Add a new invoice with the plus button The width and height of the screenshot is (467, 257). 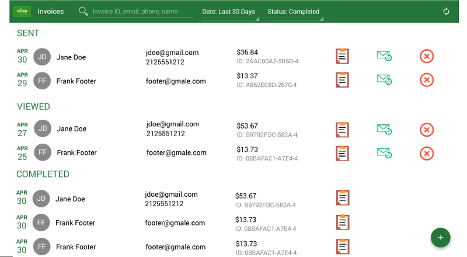[441, 237]
